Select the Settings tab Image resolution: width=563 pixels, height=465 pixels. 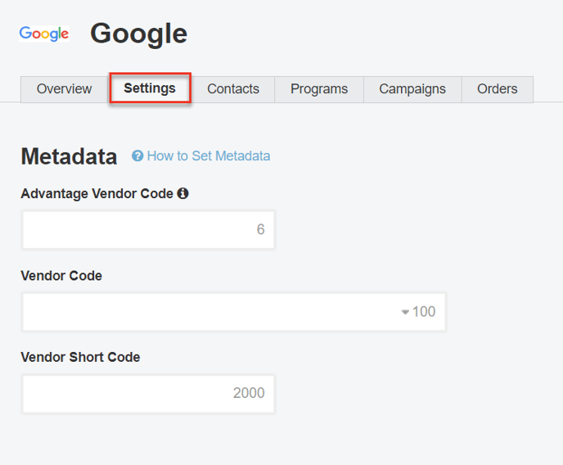[150, 88]
